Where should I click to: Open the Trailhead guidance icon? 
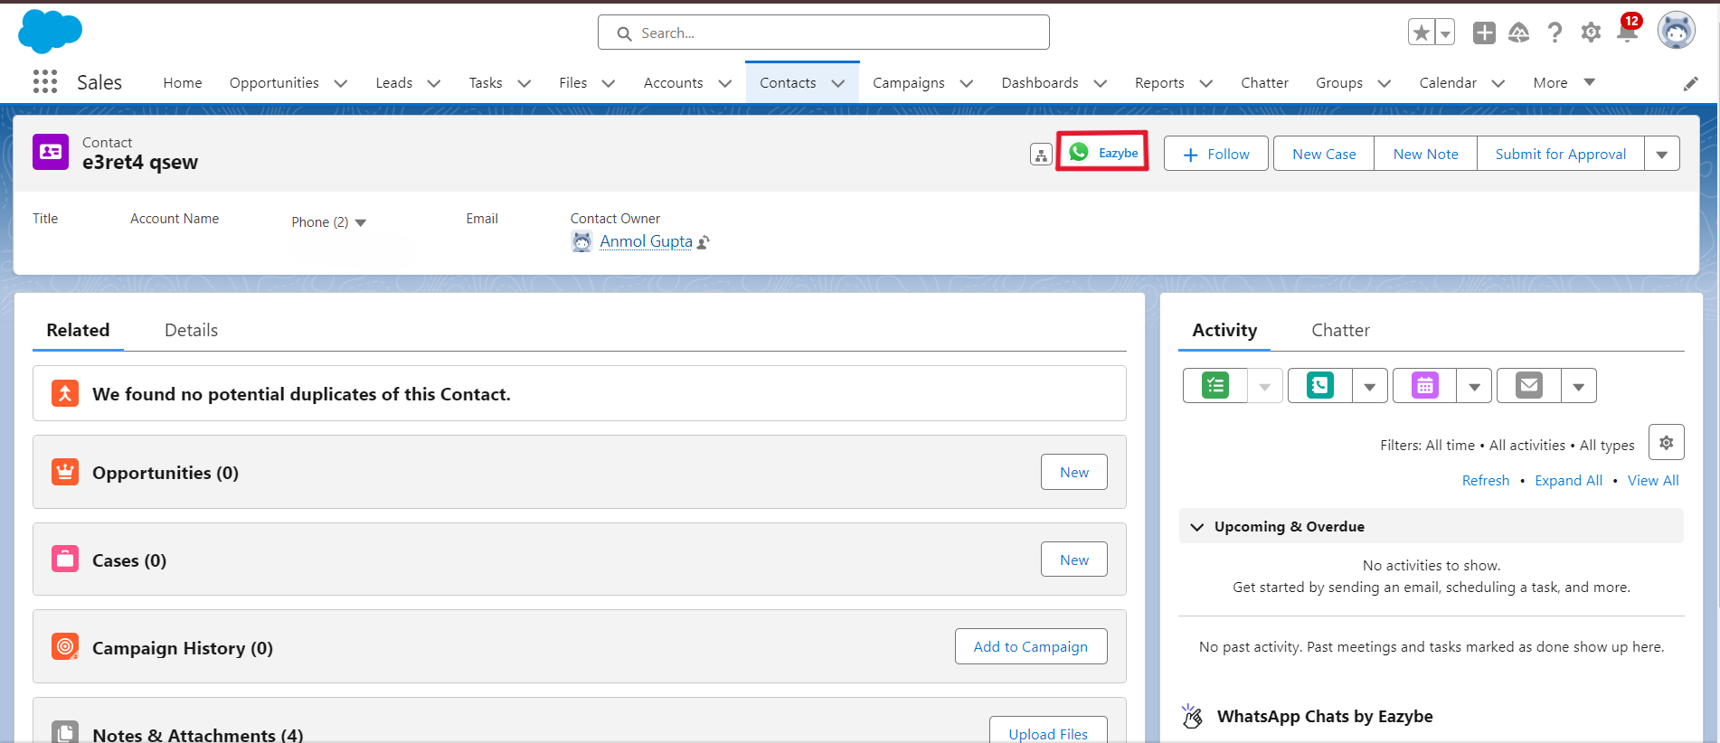click(x=1519, y=33)
